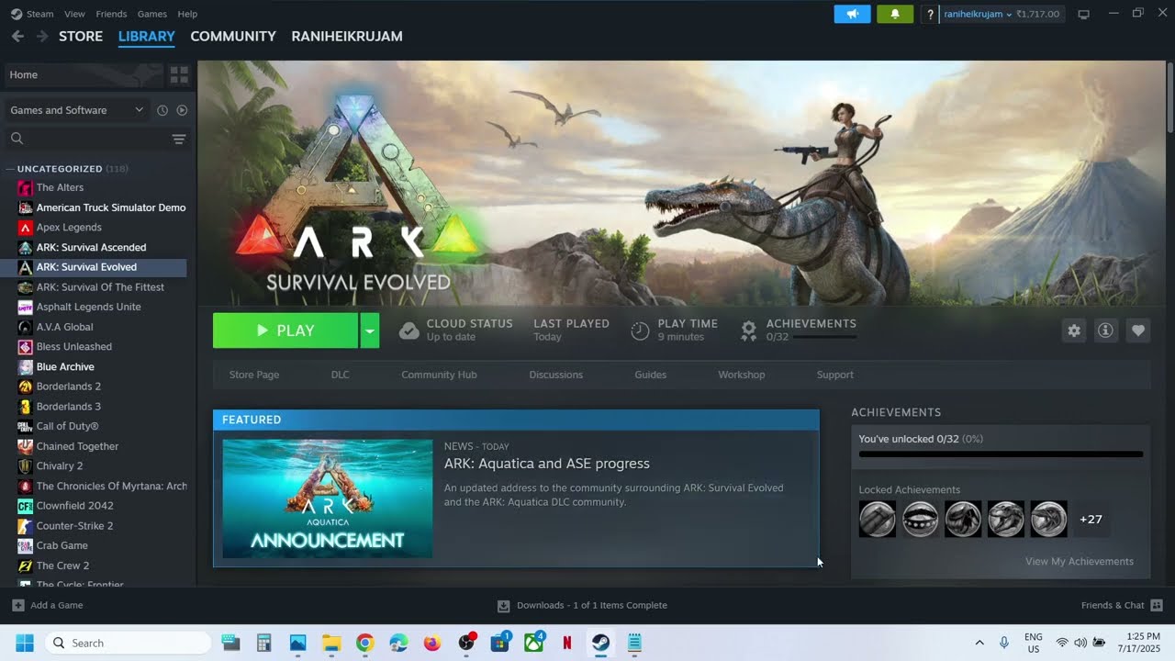Open Chrome from the Windows taskbar
The image size is (1175, 661).
[x=365, y=643]
